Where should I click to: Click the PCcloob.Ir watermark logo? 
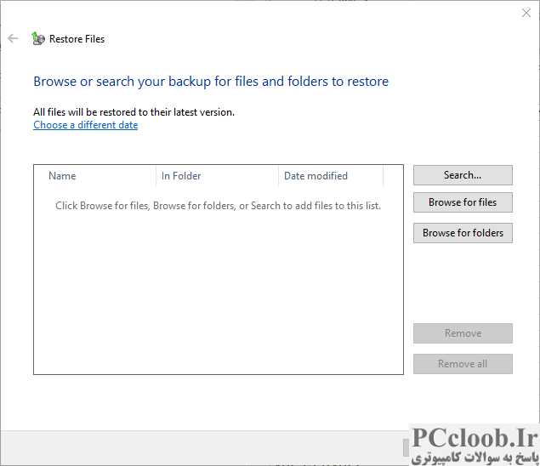[x=475, y=438]
